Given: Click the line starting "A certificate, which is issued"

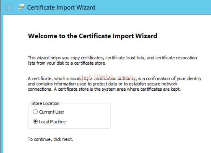Looking at the screenshot, I should (x=114, y=79).
